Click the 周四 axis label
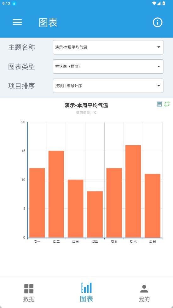This screenshot has height=308, width=173. (95, 242)
